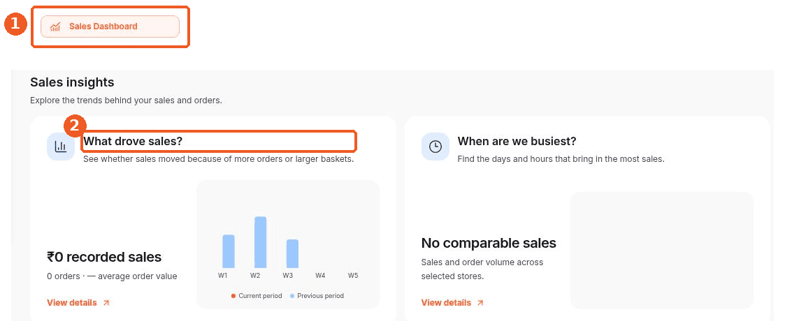The height and width of the screenshot is (335, 785).
Task: Click arrow icon next to View details in sales card
Action: coord(106,302)
